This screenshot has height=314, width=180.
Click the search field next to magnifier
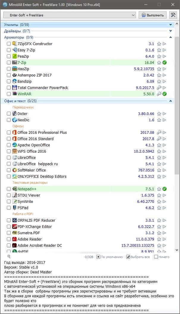pyautogui.click(x=47, y=257)
